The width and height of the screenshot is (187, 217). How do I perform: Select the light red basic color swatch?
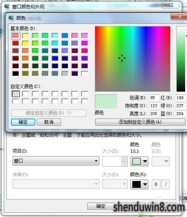[16, 36]
